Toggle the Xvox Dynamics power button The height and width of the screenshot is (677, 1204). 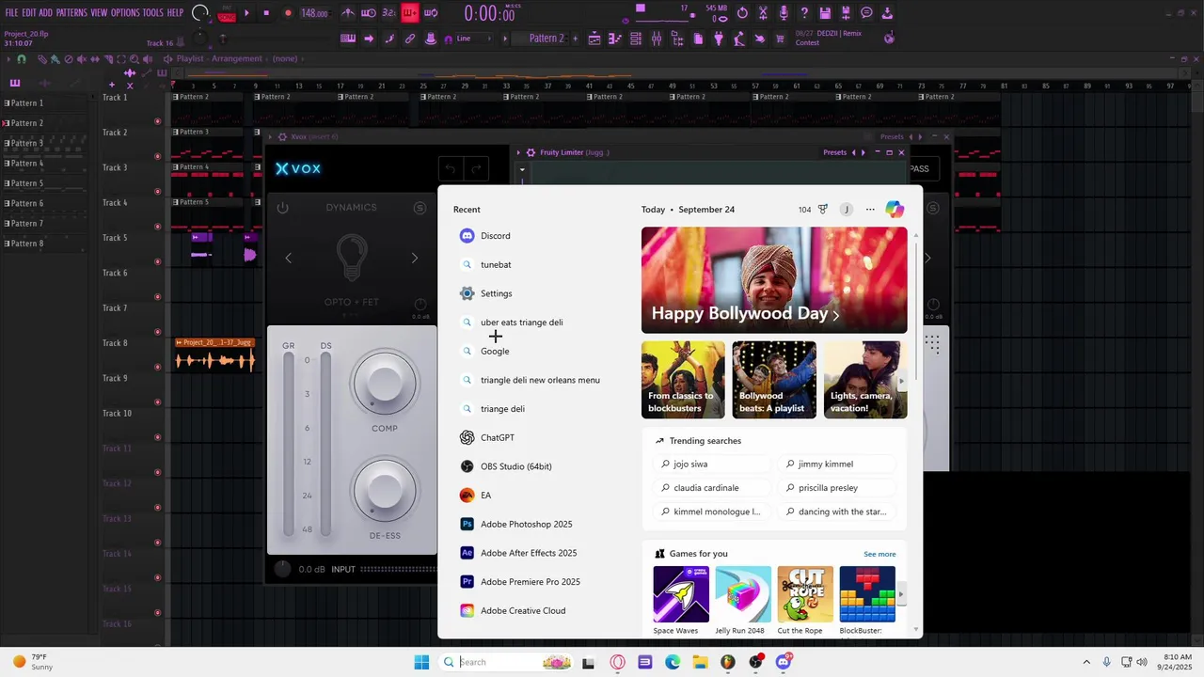tap(282, 208)
